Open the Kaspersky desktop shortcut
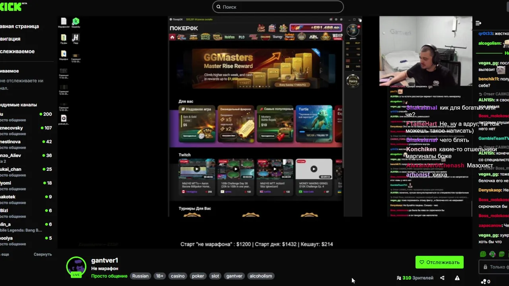Viewport: 509px width, 286px height. pos(76,23)
